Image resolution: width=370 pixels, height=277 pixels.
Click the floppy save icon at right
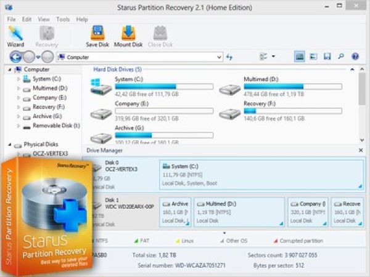coord(327,57)
